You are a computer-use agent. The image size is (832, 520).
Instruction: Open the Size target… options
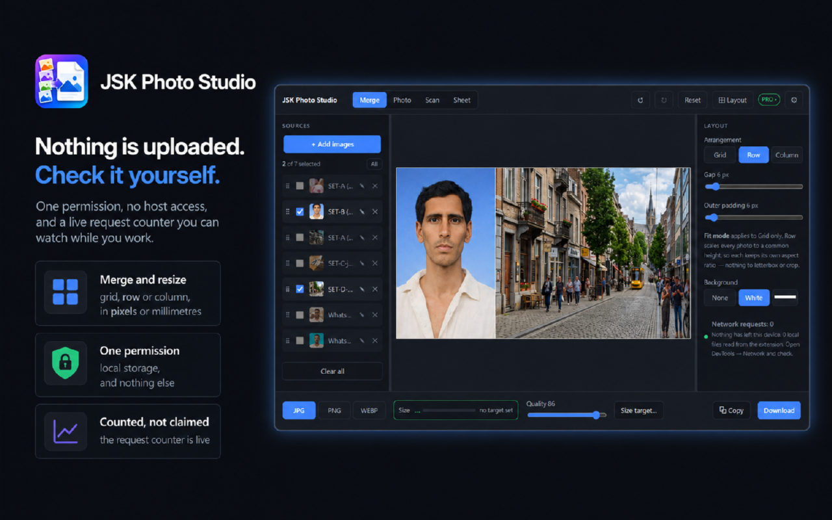(x=638, y=411)
